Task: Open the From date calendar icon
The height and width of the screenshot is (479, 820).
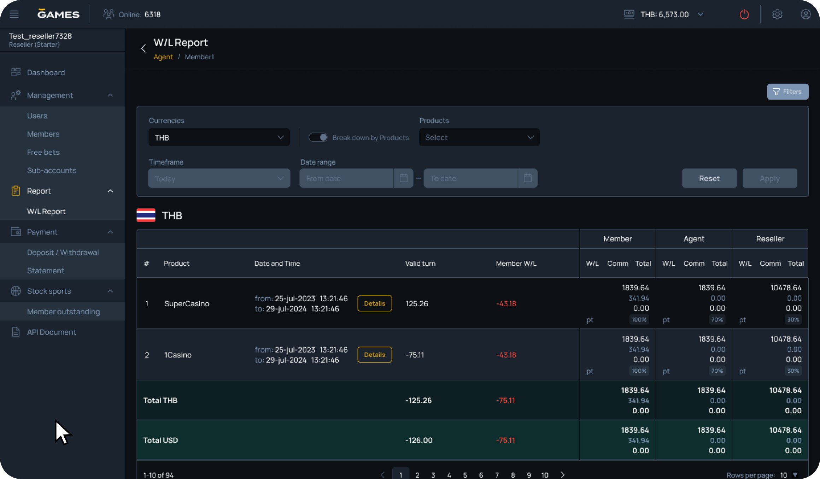Action: point(403,178)
